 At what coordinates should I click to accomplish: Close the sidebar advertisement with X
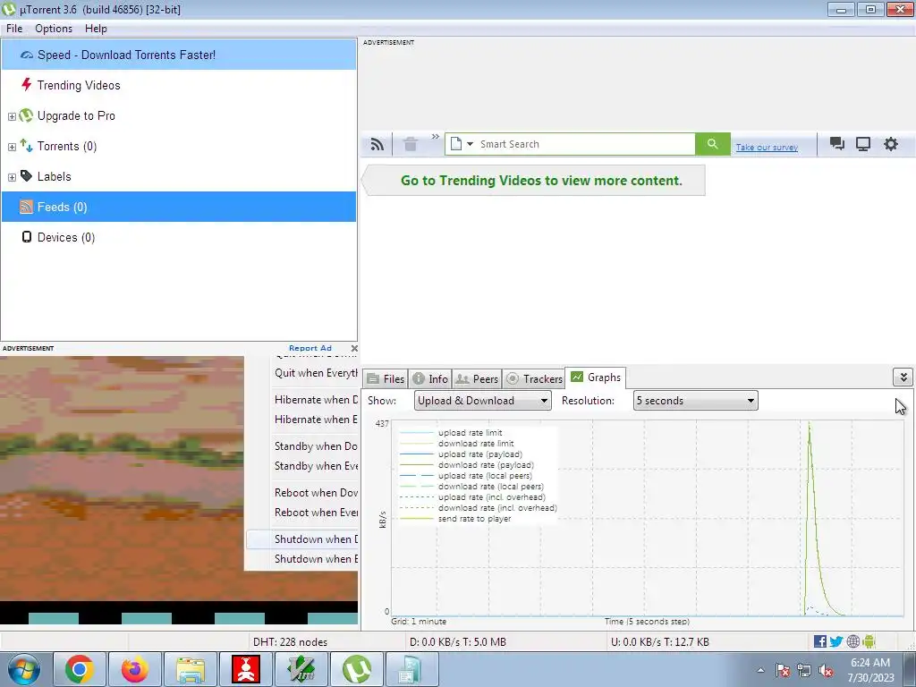pyautogui.click(x=354, y=348)
